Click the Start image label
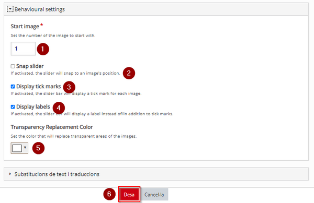This screenshot has width=314, height=203. tap(25, 26)
